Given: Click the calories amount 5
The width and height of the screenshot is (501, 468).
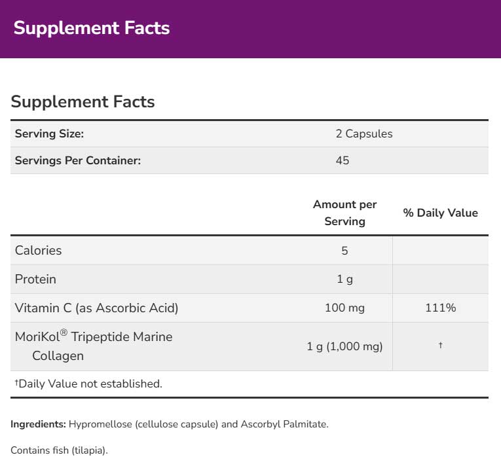Looking at the screenshot, I should [x=344, y=251].
